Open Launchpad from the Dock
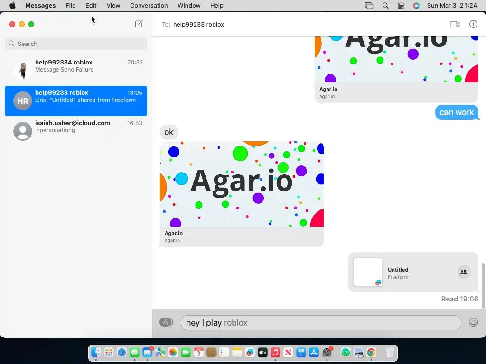This screenshot has height=364, width=486. (x=109, y=353)
